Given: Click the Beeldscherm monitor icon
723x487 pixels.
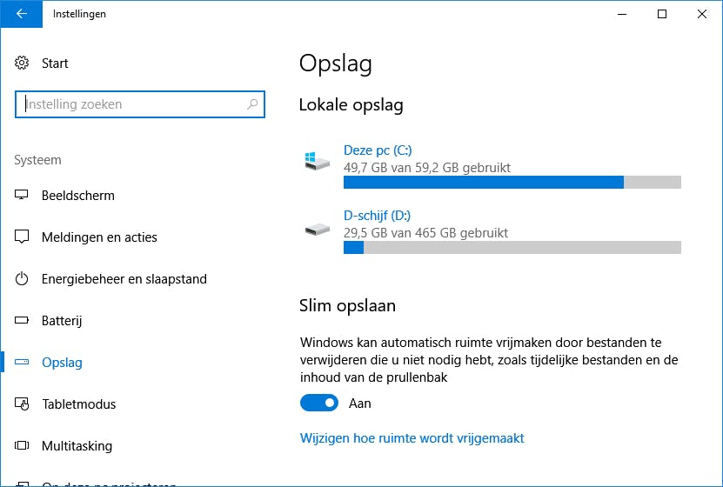Looking at the screenshot, I should 23,196.
